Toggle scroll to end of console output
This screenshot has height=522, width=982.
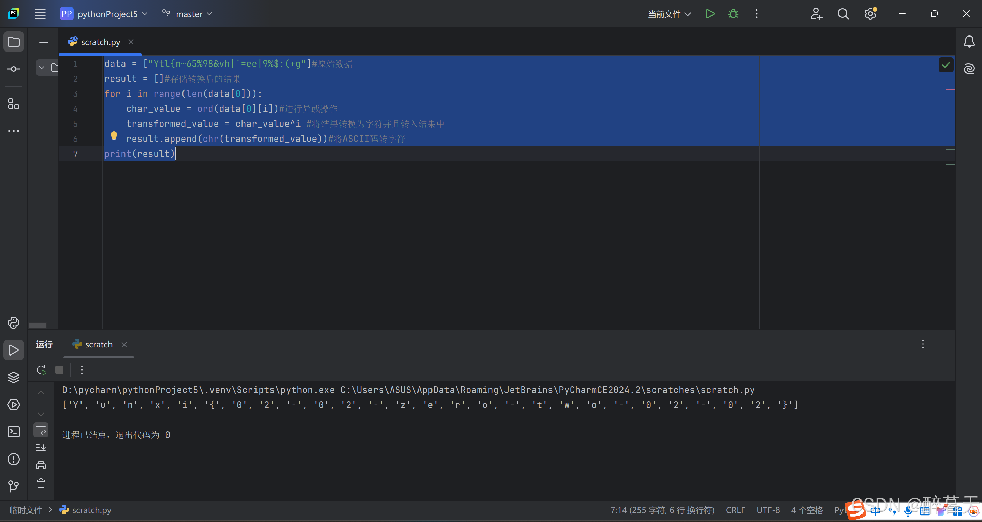[41, 447]
